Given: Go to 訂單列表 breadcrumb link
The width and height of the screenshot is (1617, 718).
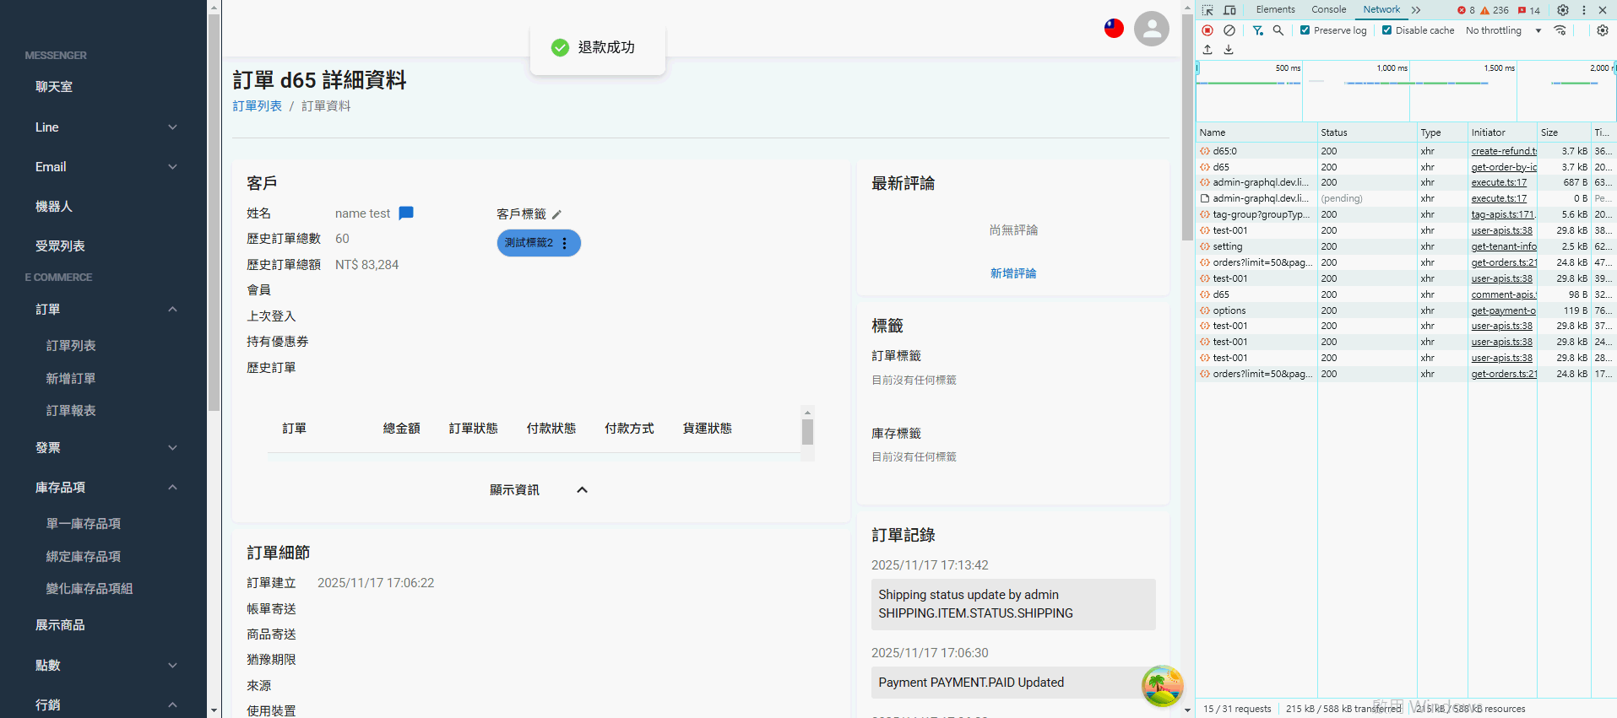Looking at the screenshot, I should tap(258, 106).
